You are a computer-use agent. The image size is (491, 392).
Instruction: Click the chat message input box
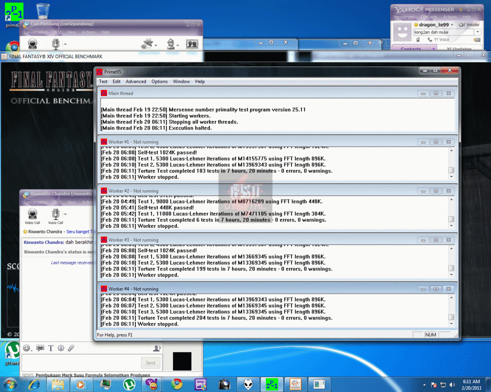81,363
